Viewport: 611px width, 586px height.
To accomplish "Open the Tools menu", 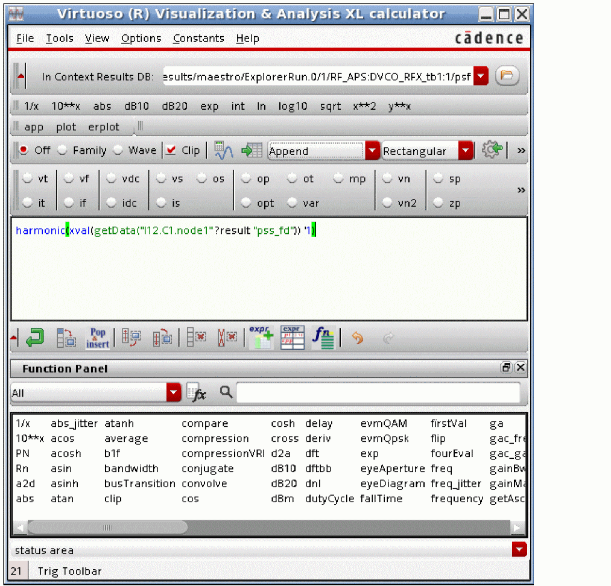I will coord(59,39).
